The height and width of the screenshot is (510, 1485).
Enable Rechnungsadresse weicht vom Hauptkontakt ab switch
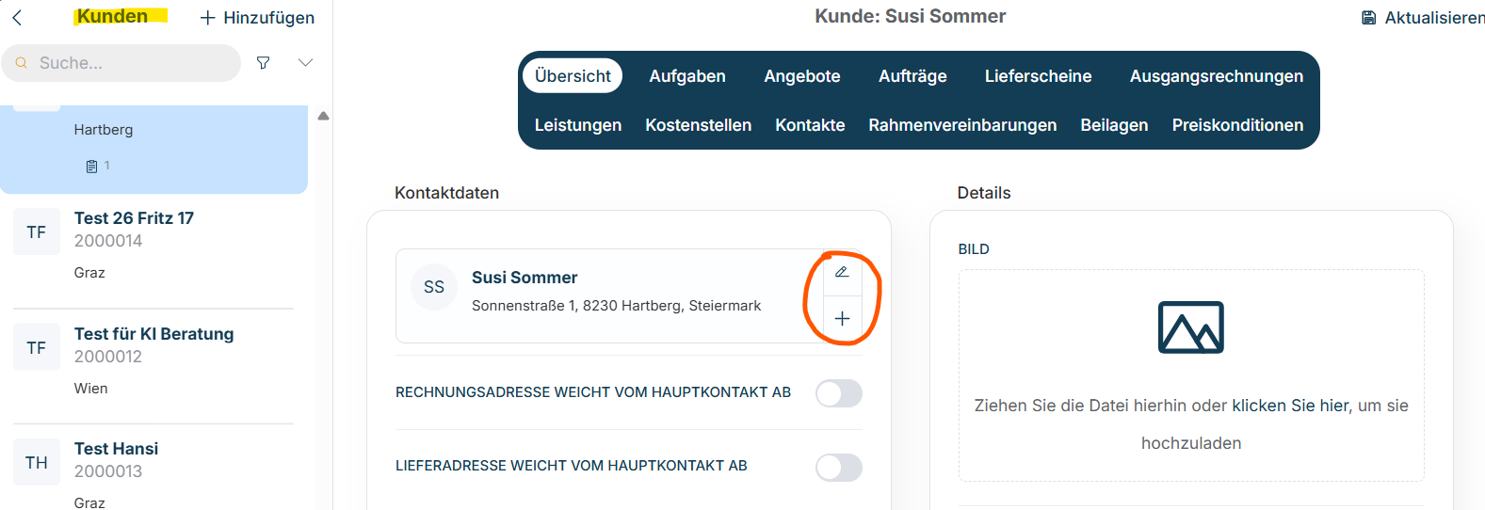pos(838,393)
